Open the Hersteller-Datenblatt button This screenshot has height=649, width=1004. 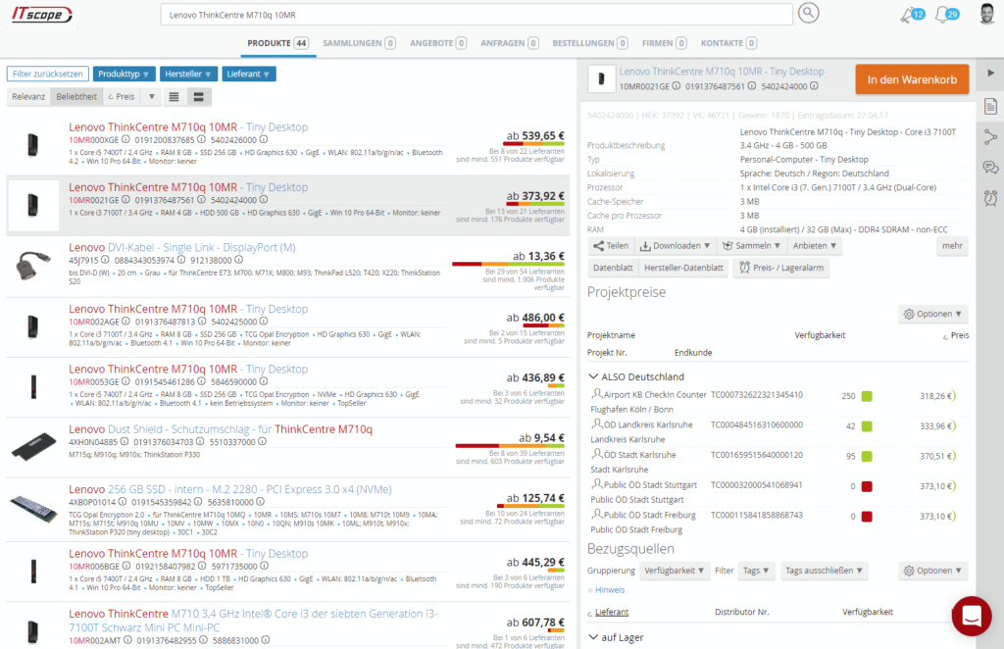[x=683, y=268]
